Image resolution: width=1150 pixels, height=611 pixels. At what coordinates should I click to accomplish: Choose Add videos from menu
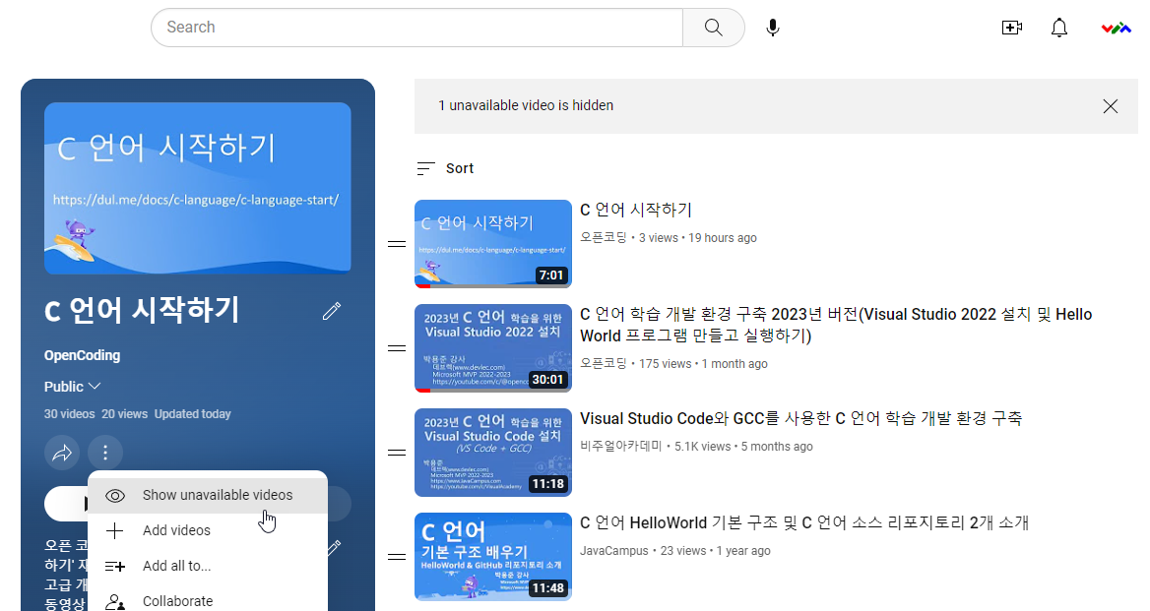(x=176, y=530)
